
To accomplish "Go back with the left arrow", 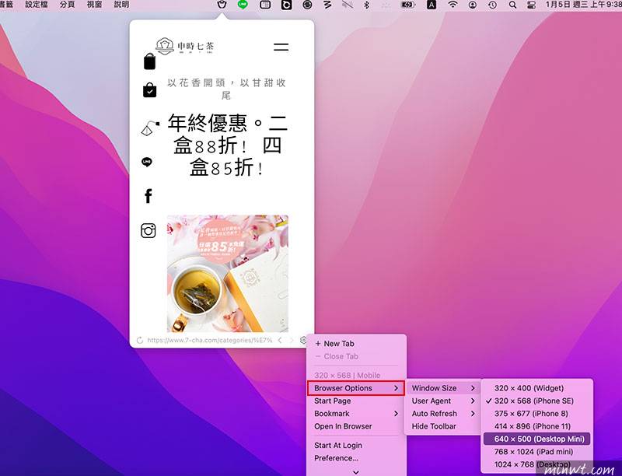I will pyautogui.click(x=280, y=341).
